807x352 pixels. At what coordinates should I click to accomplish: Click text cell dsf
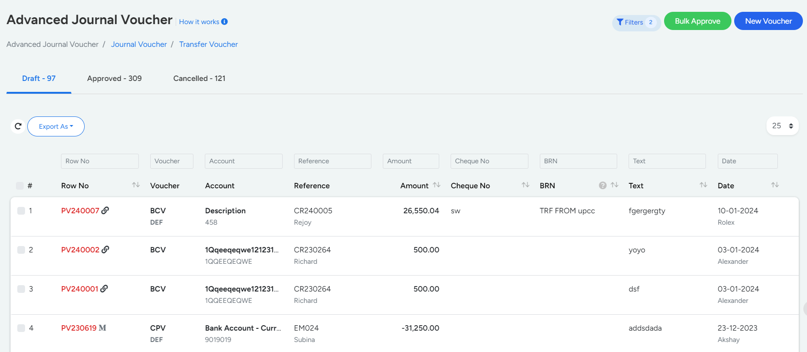[x=634, y=289]
